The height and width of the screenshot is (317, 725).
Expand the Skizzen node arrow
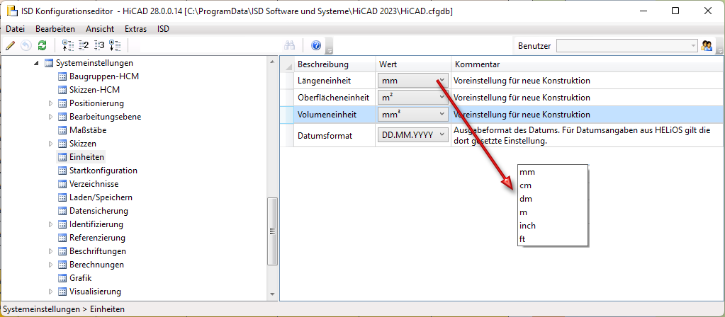51,144
